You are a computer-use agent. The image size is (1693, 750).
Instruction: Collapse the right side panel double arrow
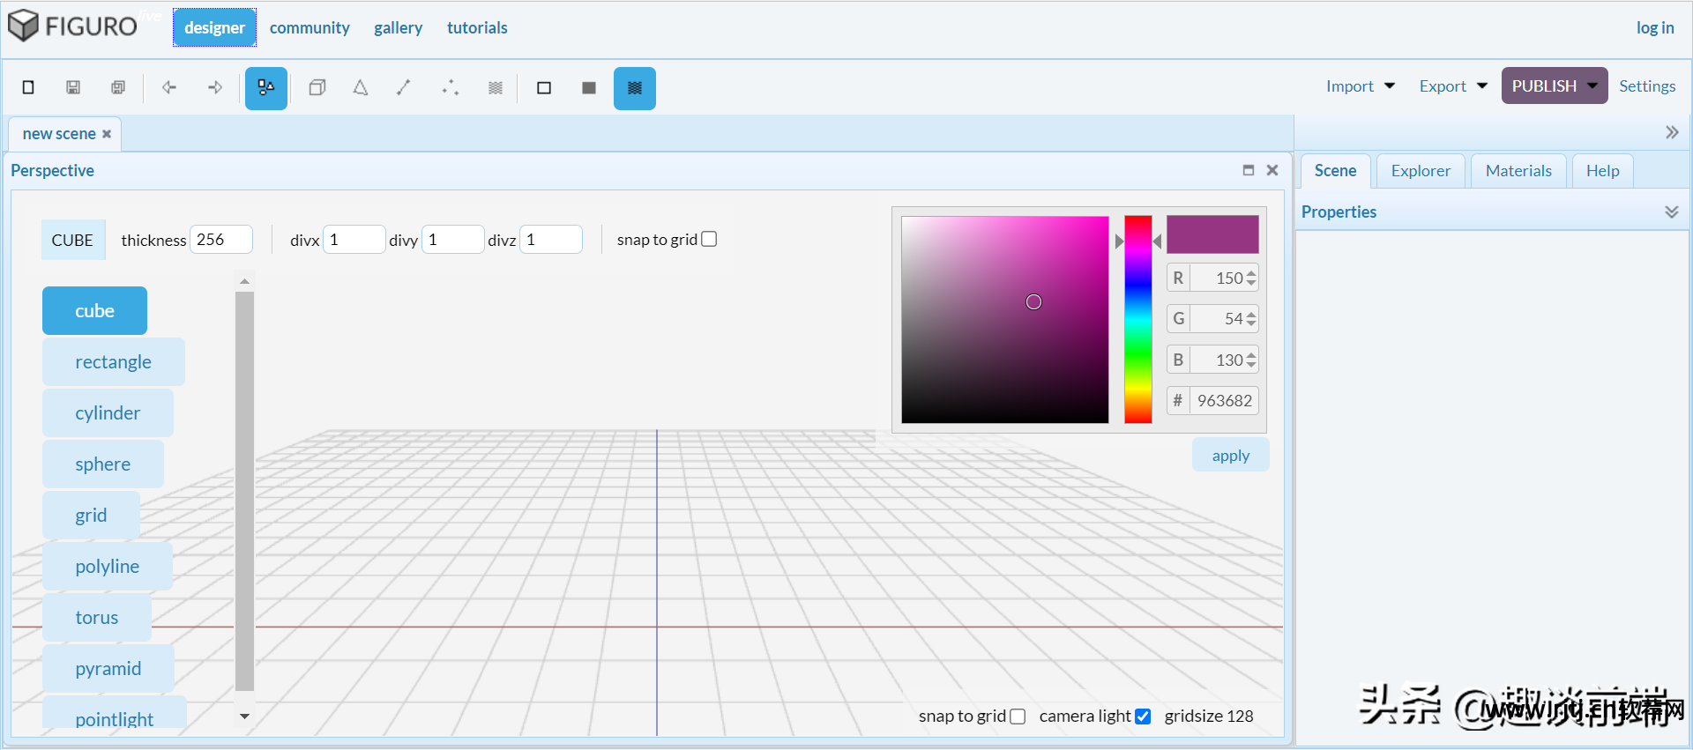(1672, 132)
